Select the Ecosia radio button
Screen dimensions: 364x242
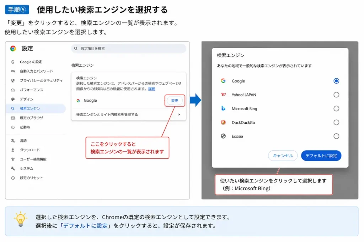pyautogui.click(x=336, y=136)
